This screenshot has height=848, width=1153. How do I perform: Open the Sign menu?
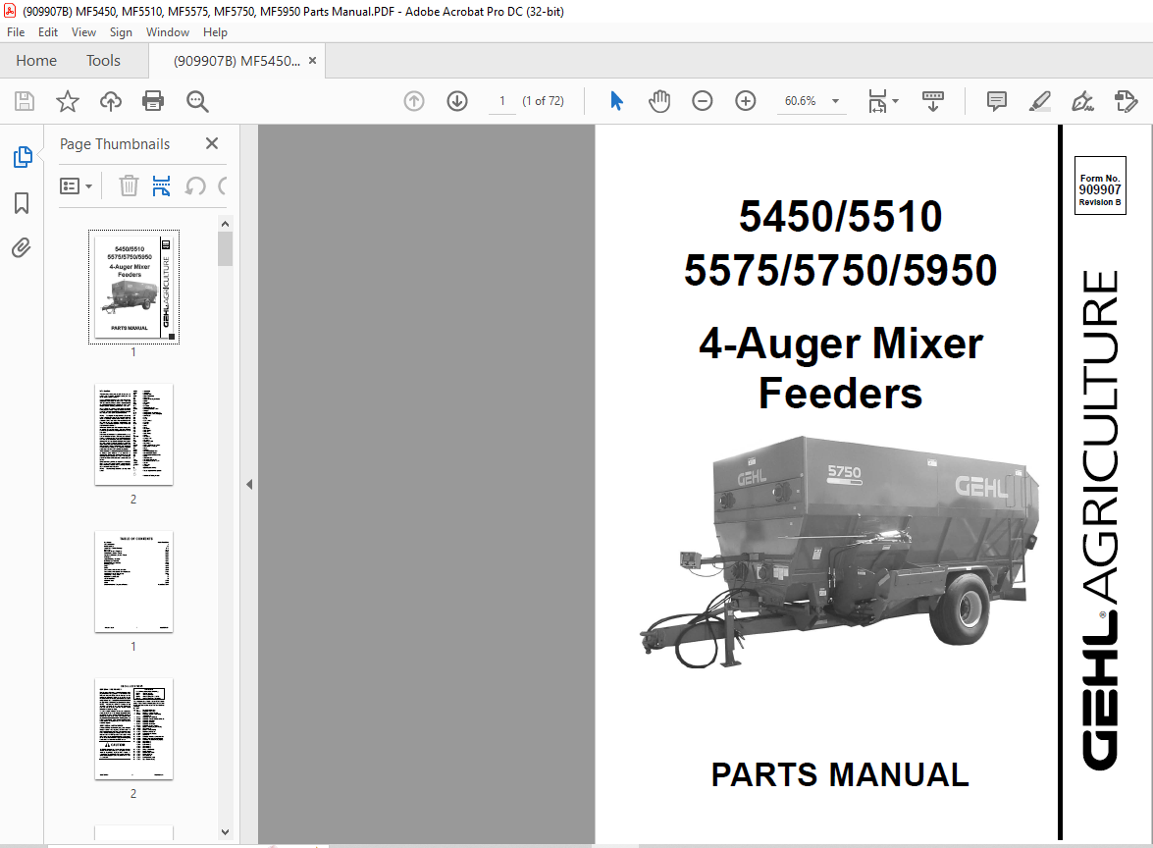point(121,32)
